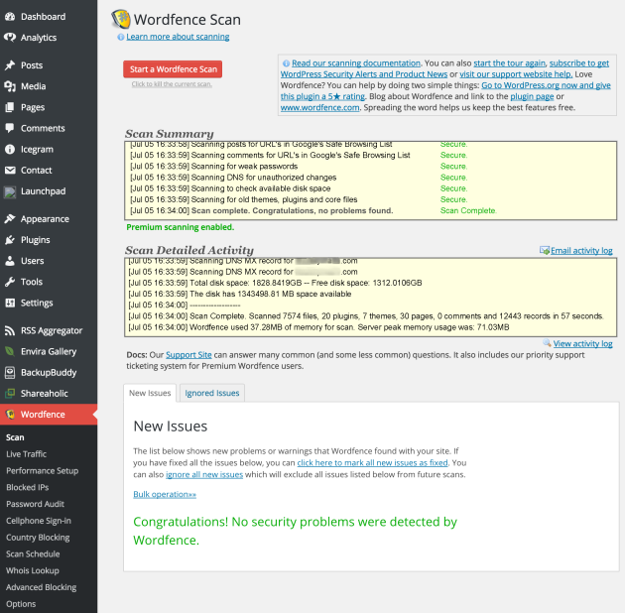Open the plugin page link
The width and height of the screenshot is (625, 613).
pos(532,96)
